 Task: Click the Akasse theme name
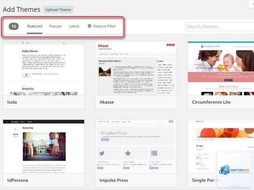[107, 102]
